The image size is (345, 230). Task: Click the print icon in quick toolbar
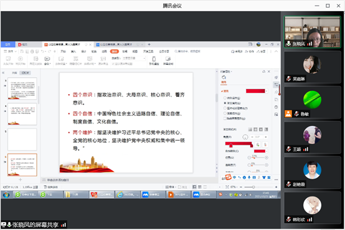pos(32,51)
